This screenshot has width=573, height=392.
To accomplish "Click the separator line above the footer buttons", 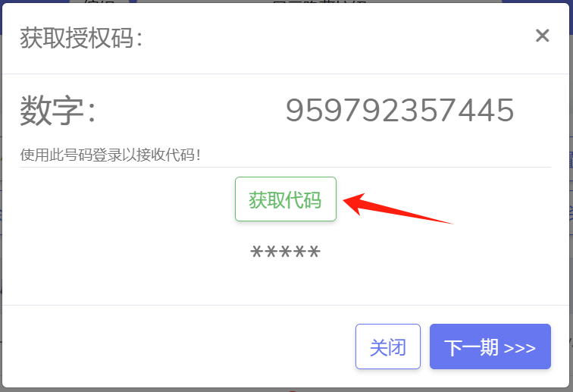I will [286, 305].
